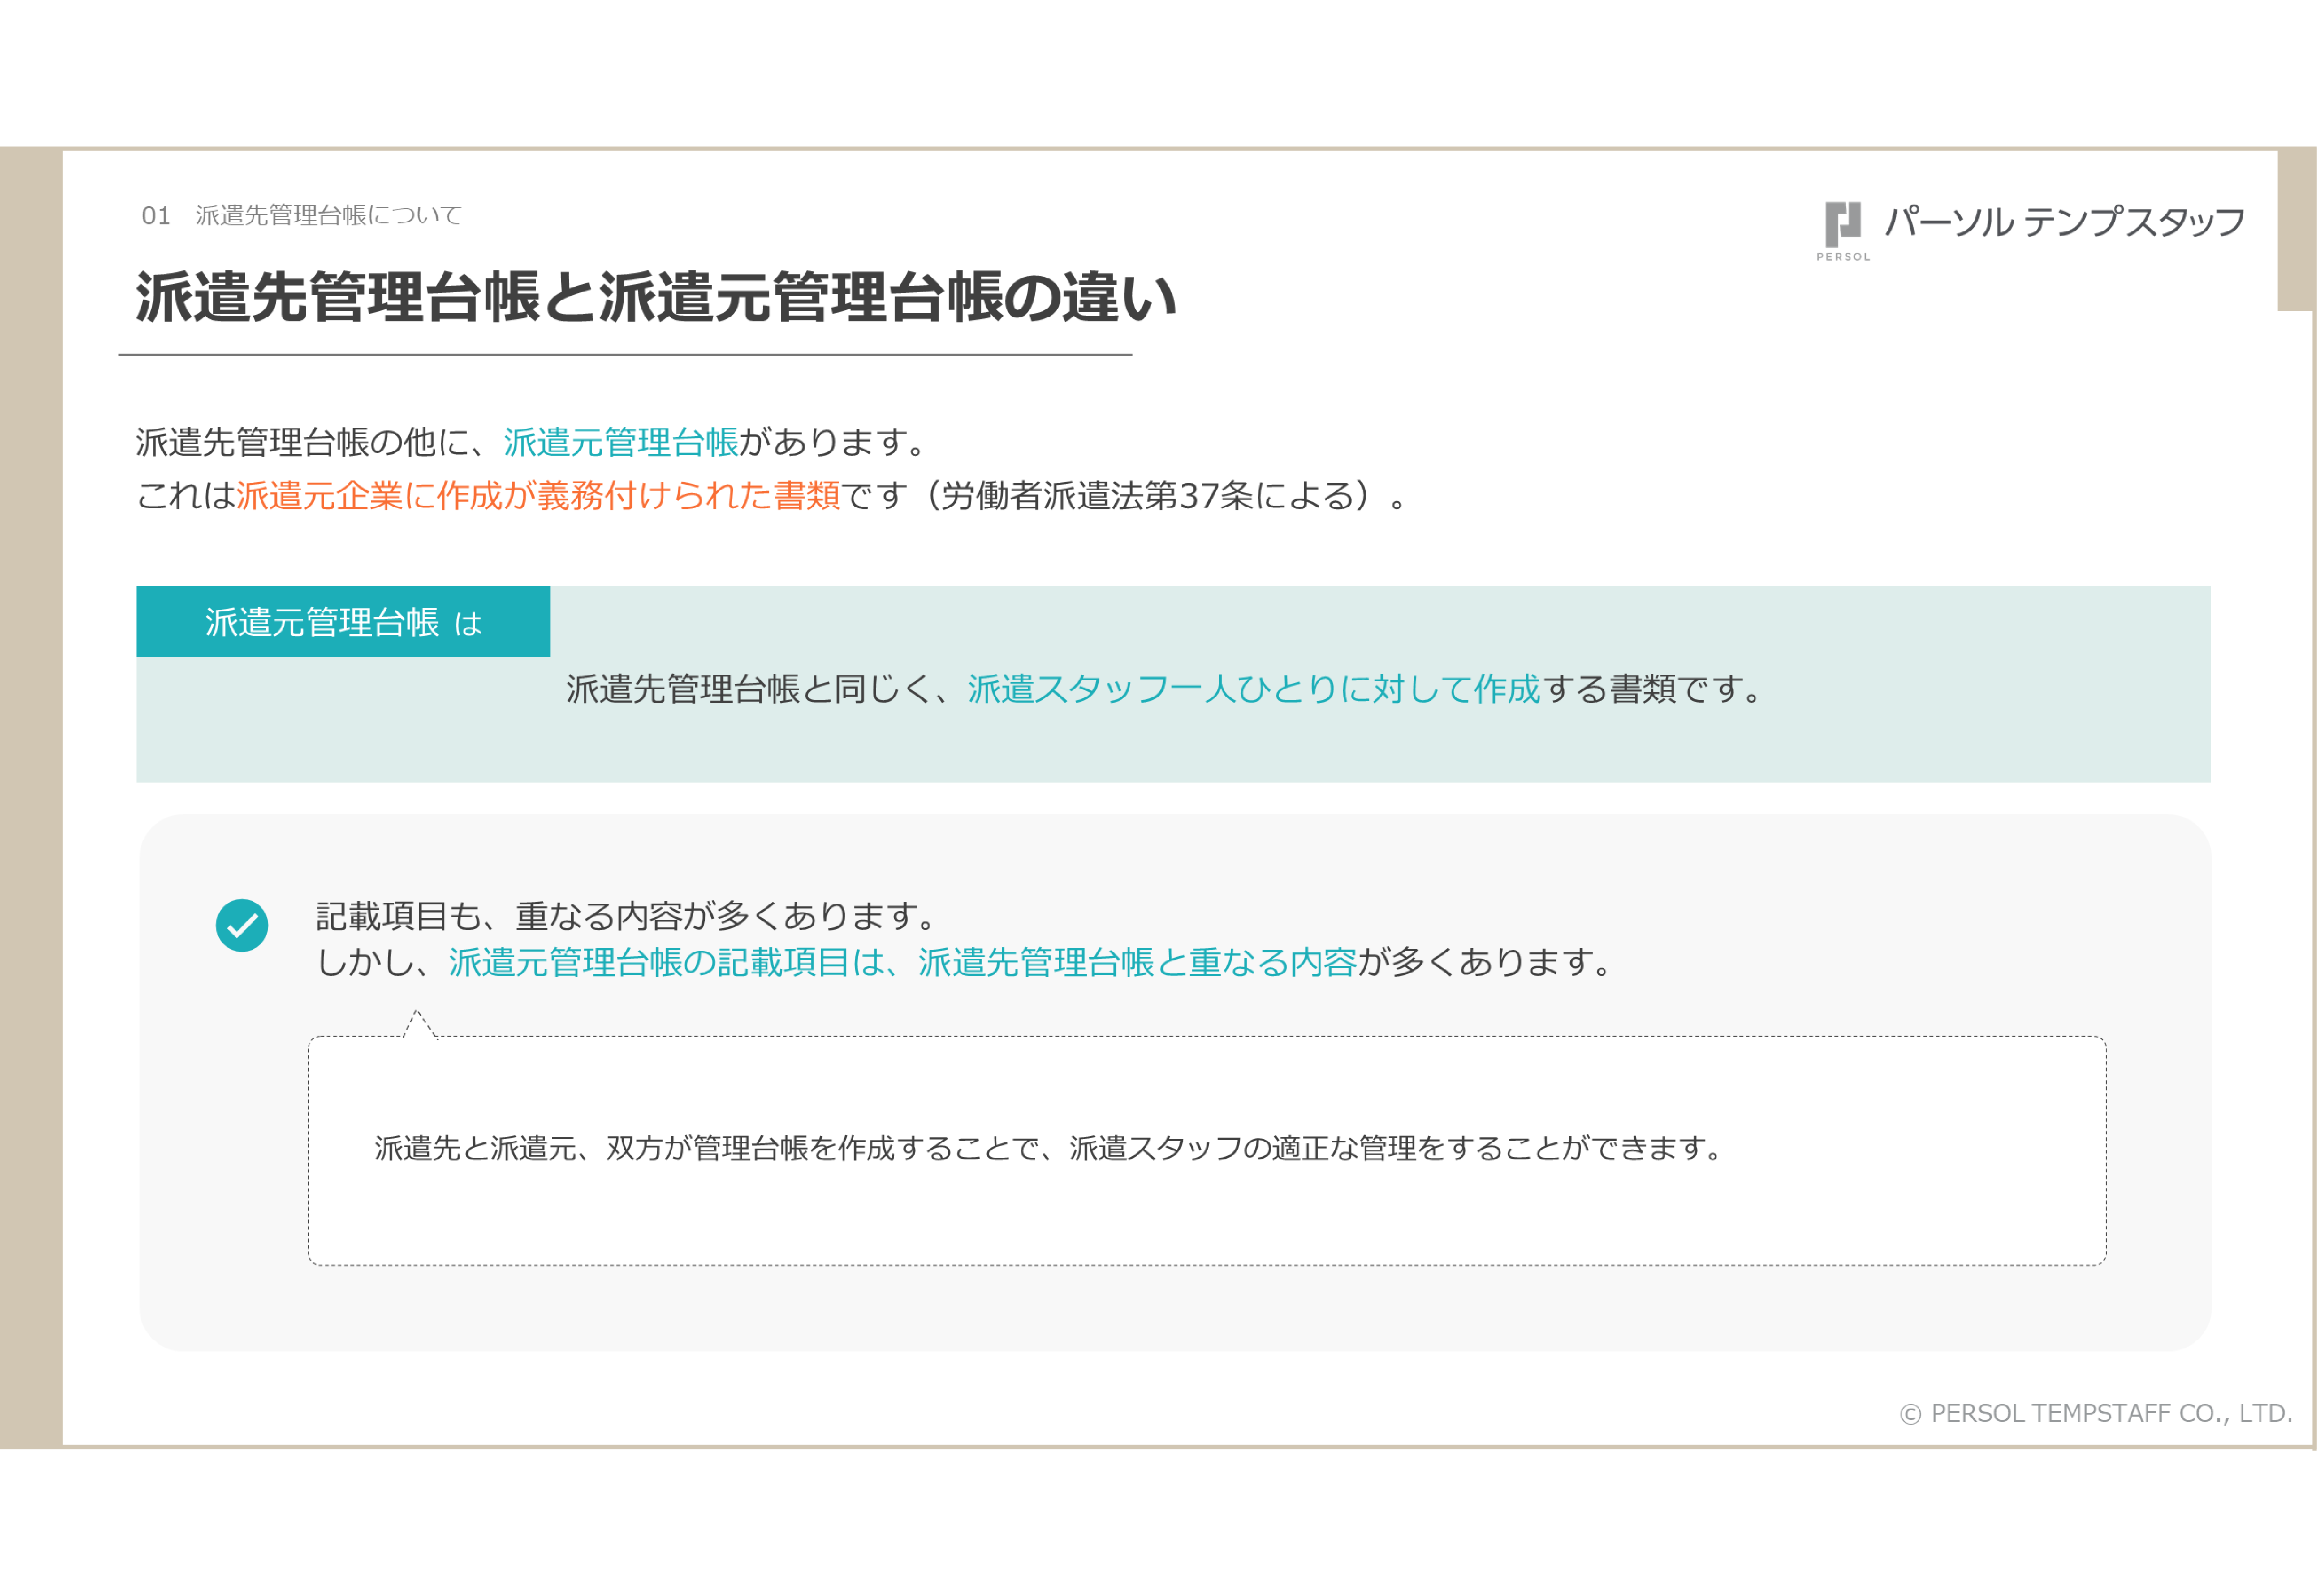Screen dimensions: 2317x1596
Task: Click the copyright PERSOL TEMPSTAFF CO., LTD.
Action: (2096, 1413)
